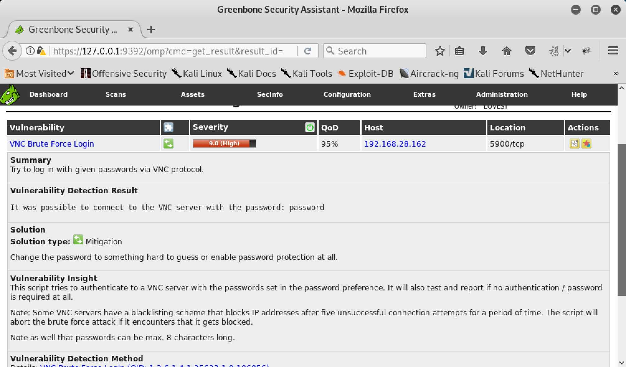Click the Greenbone dragon logo icon
The height and width of the screenshot is (367, 626).
[11, 94]
